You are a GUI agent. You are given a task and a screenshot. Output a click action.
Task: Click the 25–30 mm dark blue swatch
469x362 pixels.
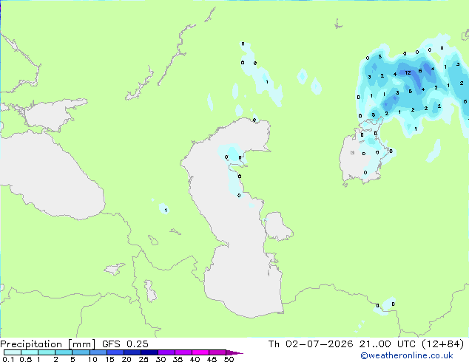[149, 352]
